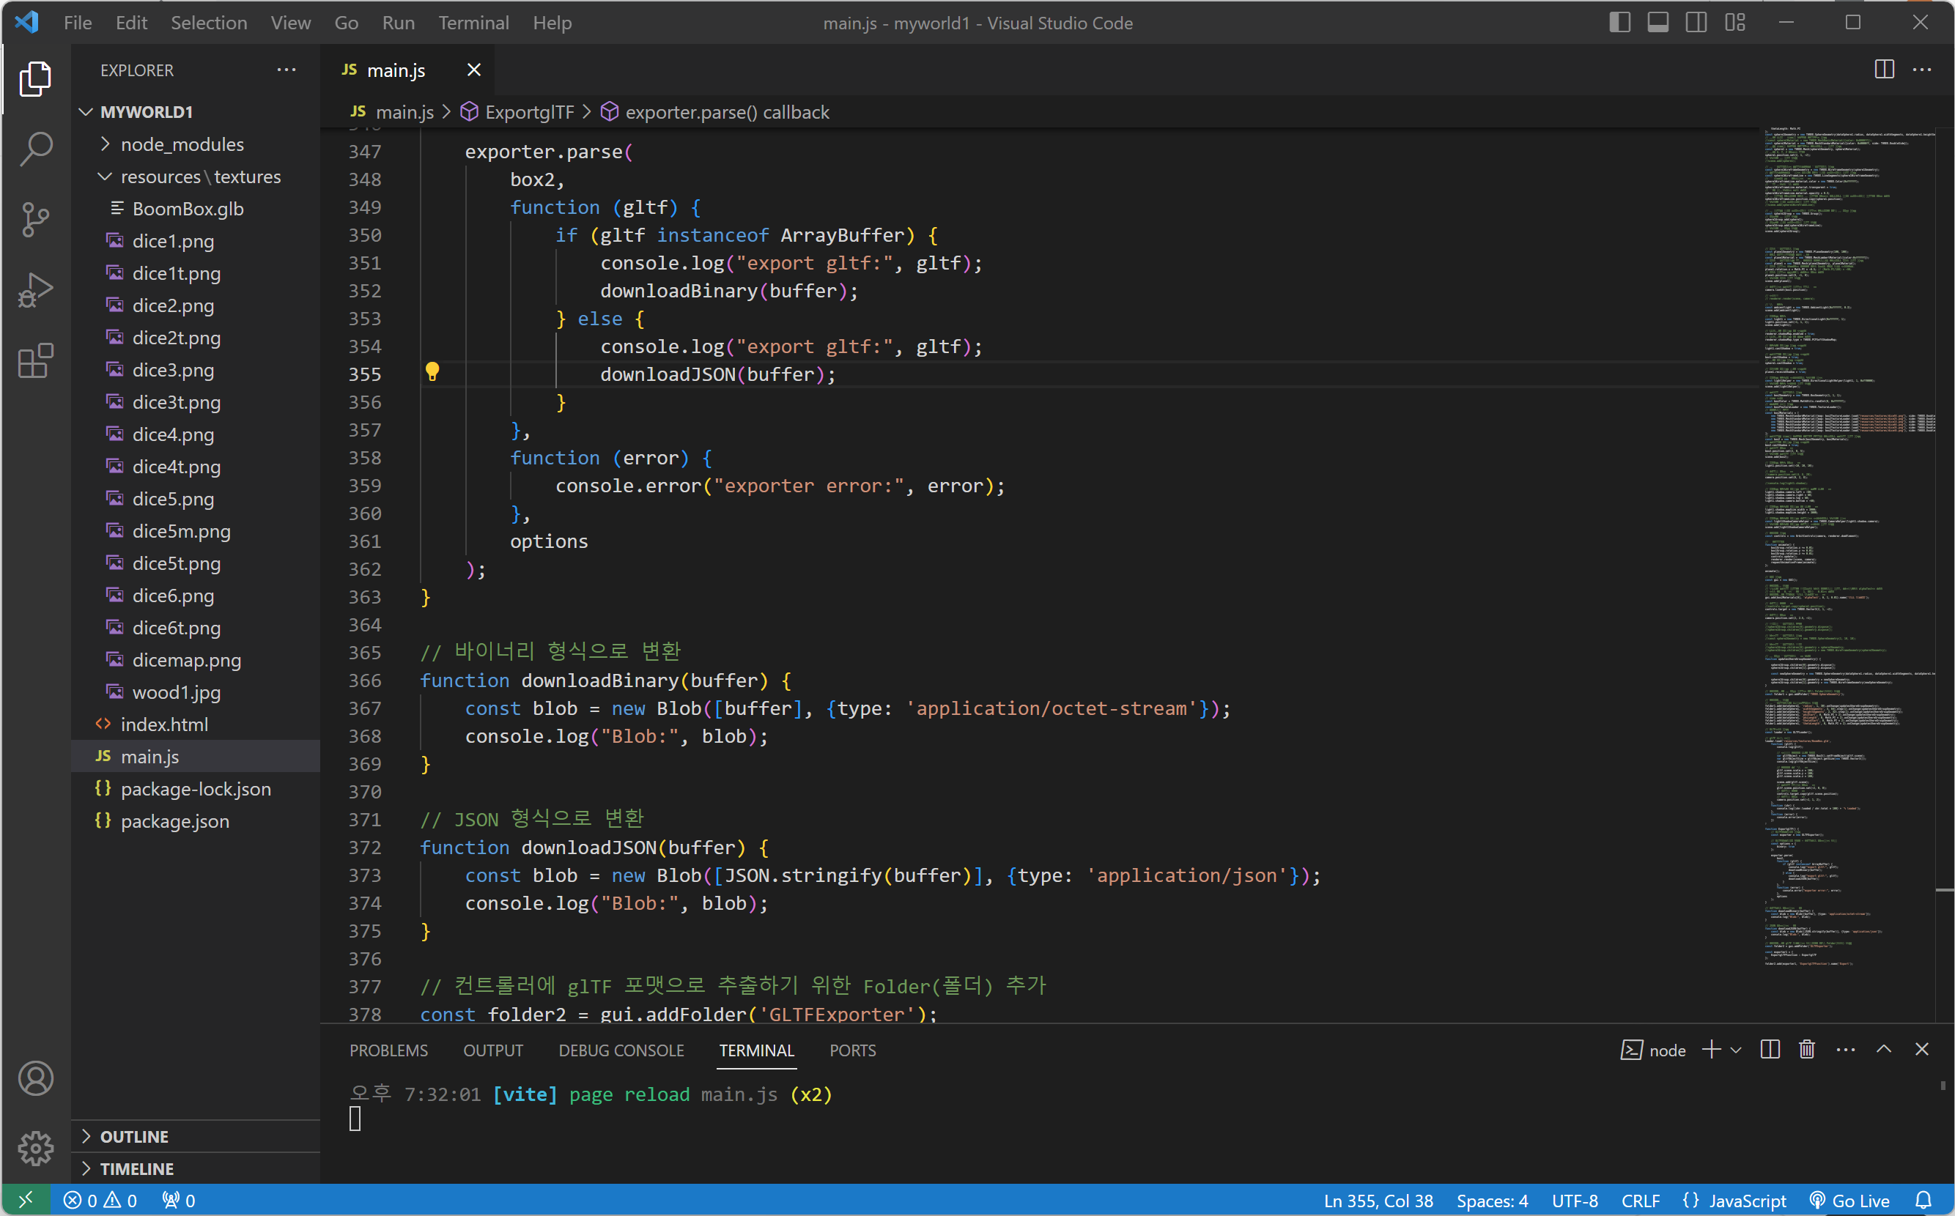Toggle the secondary side bar layout button
The height and width of the screenshot is (1216, 1955).
pyautogui.click(x=1696, y=23)
